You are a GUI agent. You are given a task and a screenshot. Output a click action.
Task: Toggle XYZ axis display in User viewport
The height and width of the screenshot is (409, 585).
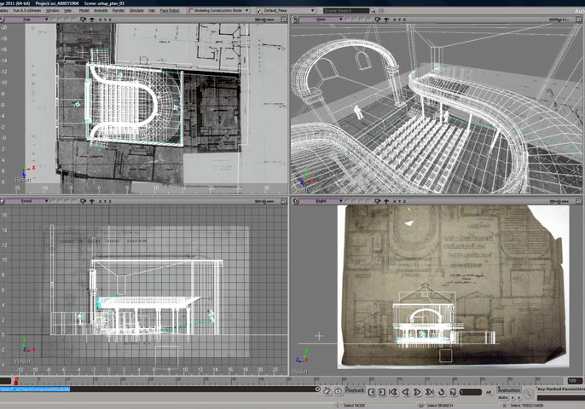tap(400, 20)
